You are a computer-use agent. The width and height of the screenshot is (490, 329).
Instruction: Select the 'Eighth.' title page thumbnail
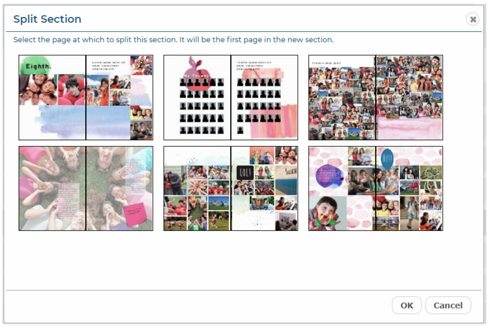point(52,98)
